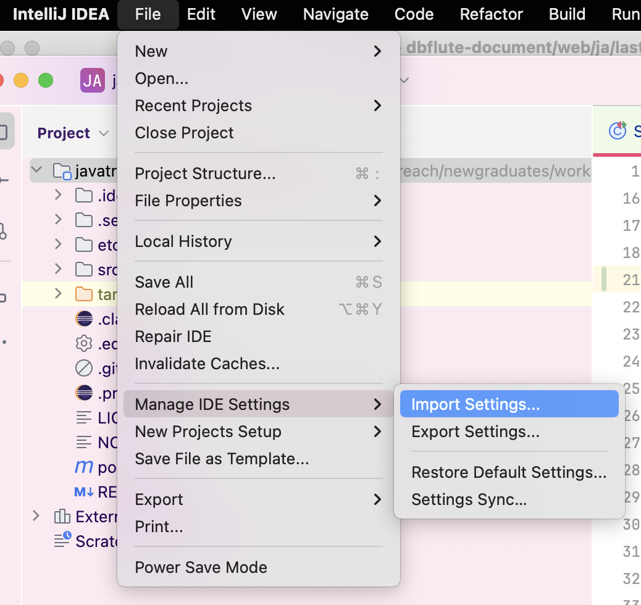
Task: Click the class icon in editor tab
Action: pyautogui.click(x=618, y=130)
